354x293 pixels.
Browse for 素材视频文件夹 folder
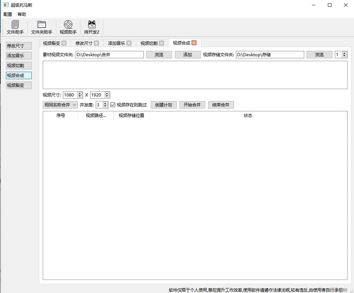tap(159, 55)
